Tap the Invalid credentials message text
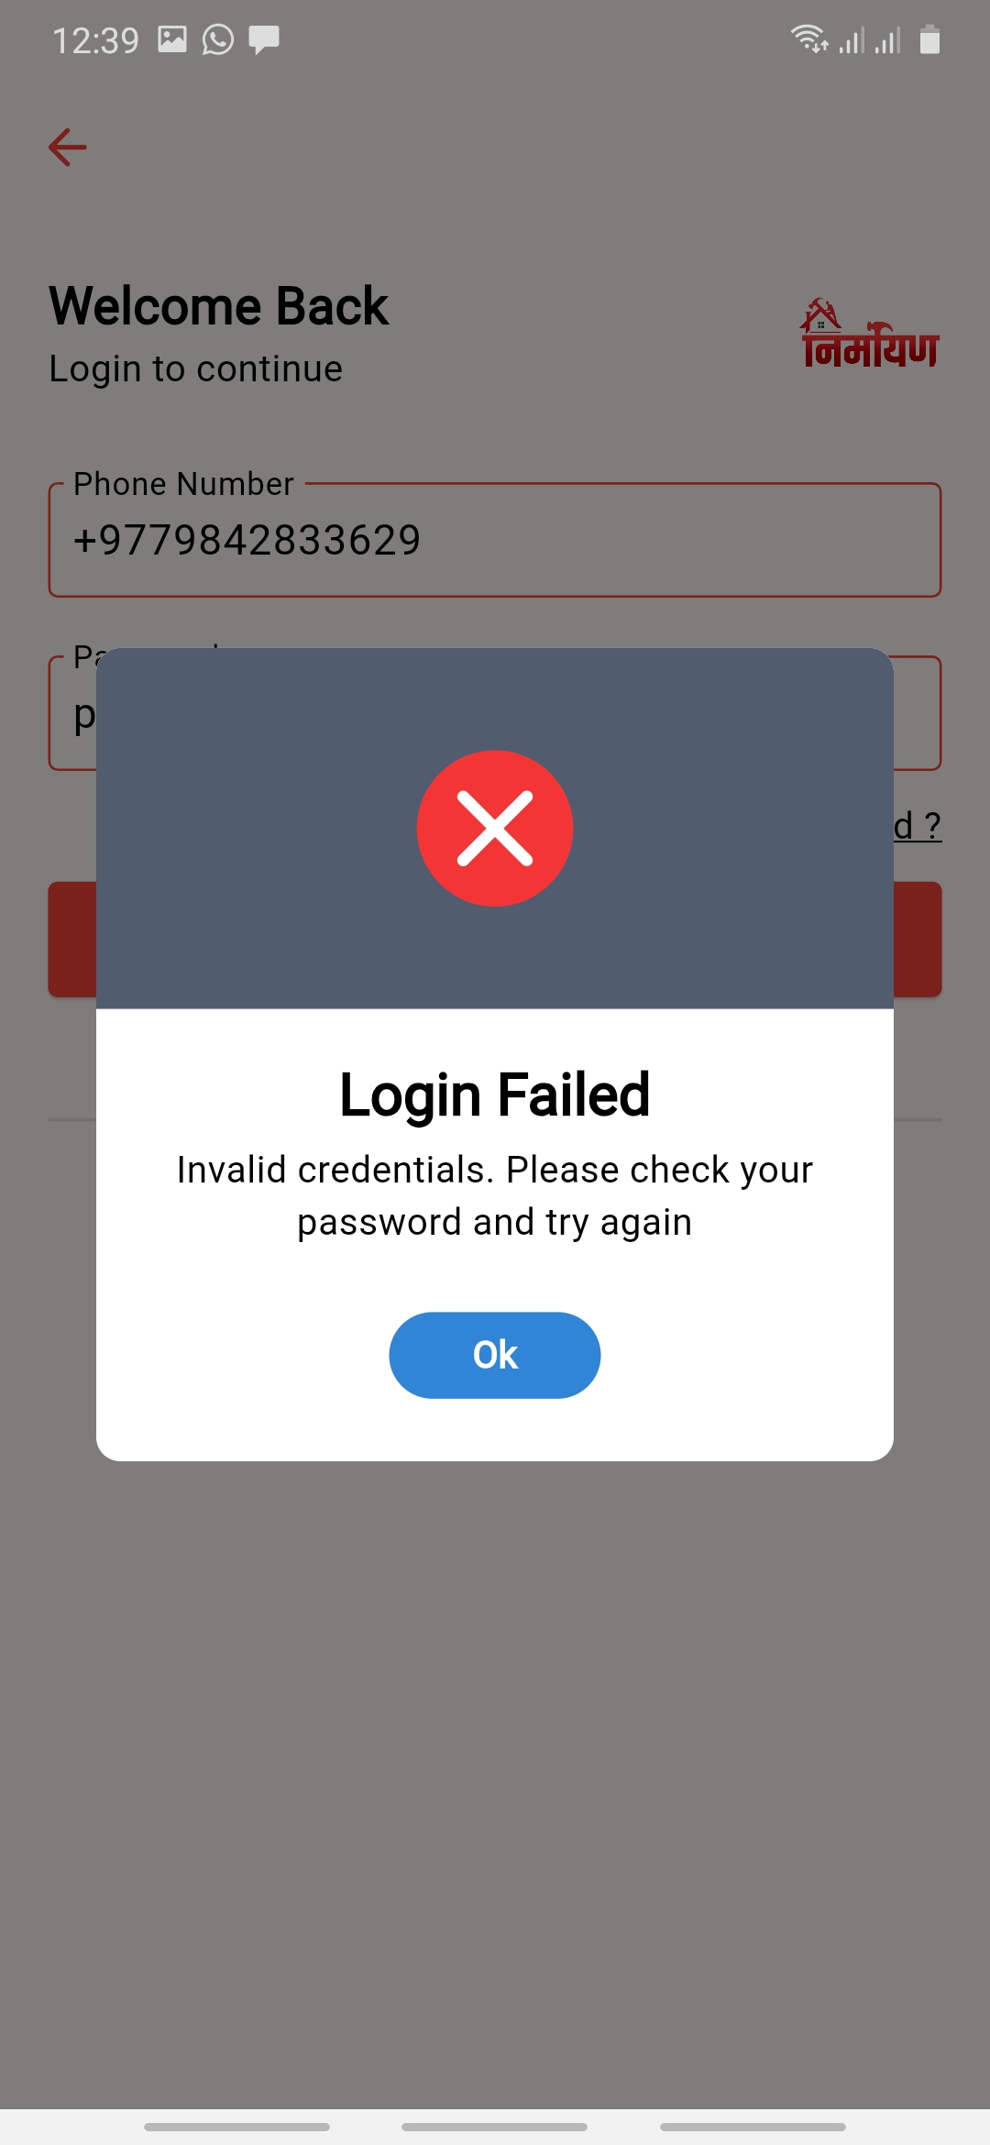 (495, 1195)
